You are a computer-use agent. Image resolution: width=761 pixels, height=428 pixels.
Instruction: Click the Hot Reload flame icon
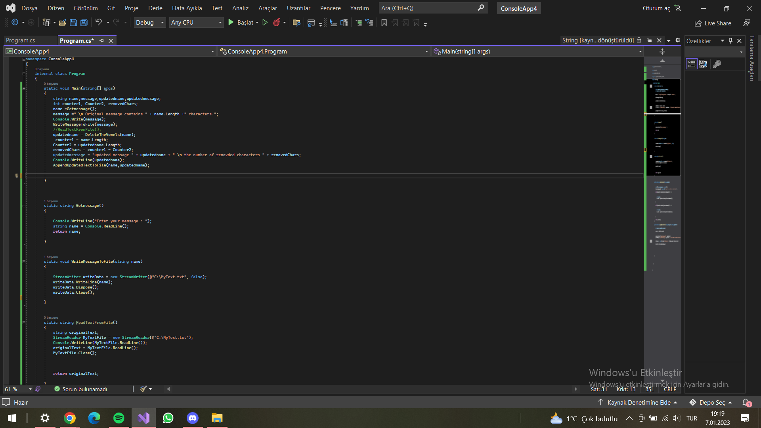[x=277, y=23]
